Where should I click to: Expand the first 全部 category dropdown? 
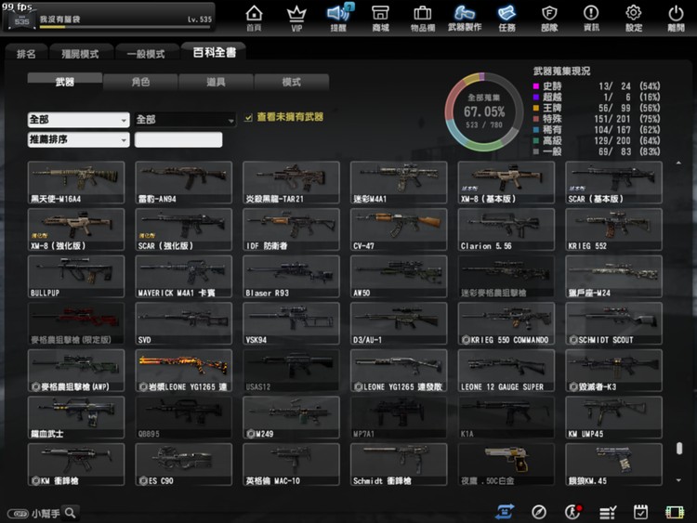point(78,120)
